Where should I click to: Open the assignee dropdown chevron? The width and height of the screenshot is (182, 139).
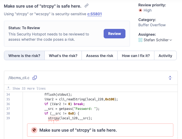click(171, 40)
